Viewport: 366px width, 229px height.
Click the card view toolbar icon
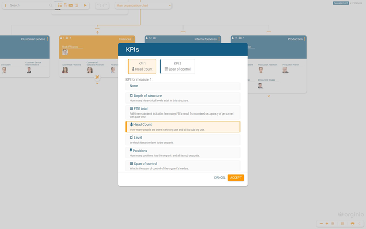tap(71, 5)
